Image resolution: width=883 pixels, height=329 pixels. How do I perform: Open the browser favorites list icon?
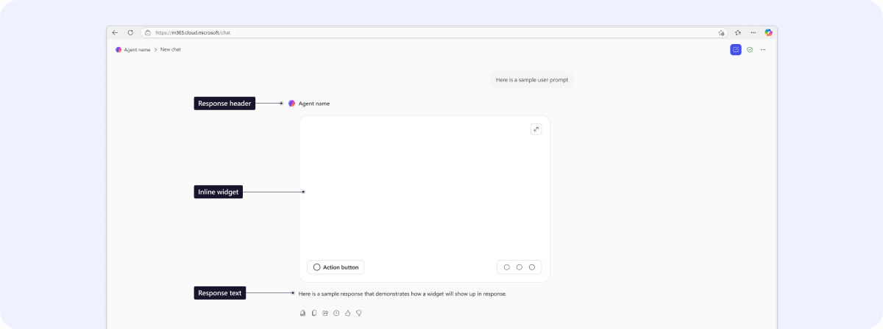(x=737, y=32)
